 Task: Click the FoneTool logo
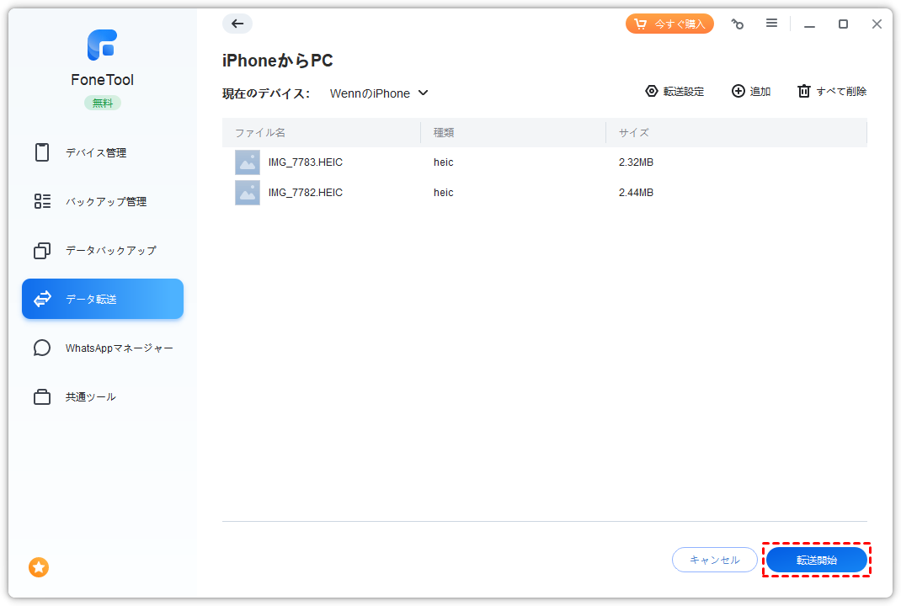click(102, 45)
